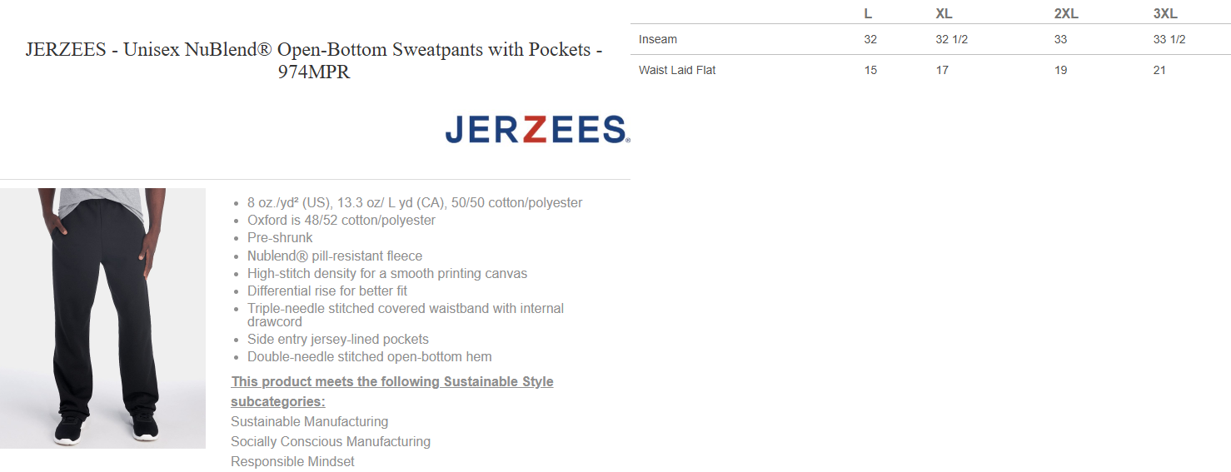Click the Sustainable Style subcategories link

[x=391, y=391]
